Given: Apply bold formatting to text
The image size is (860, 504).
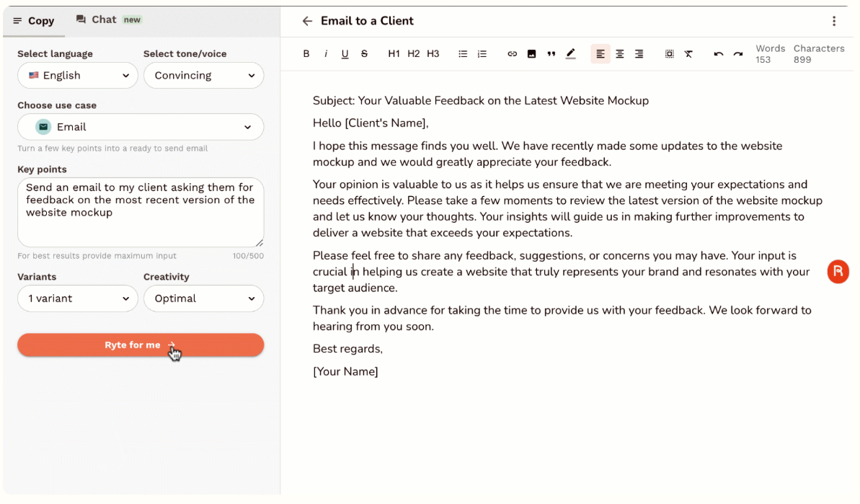Looking at the screenshot, I should click(x=306, y=54).
